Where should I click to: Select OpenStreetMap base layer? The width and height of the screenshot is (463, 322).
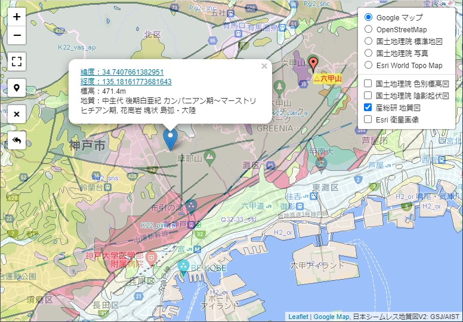368,29
